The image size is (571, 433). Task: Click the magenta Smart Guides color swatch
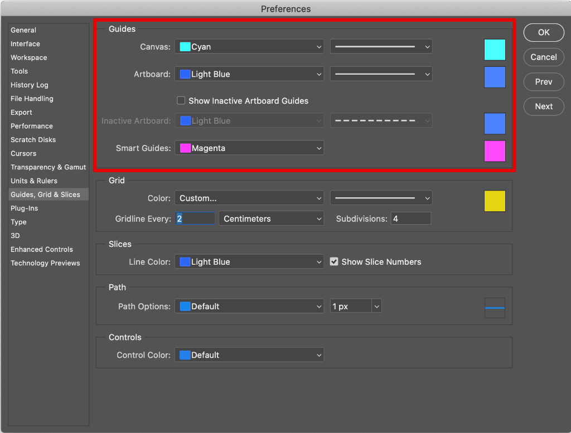pyautogui.click(x=495, y=151)
